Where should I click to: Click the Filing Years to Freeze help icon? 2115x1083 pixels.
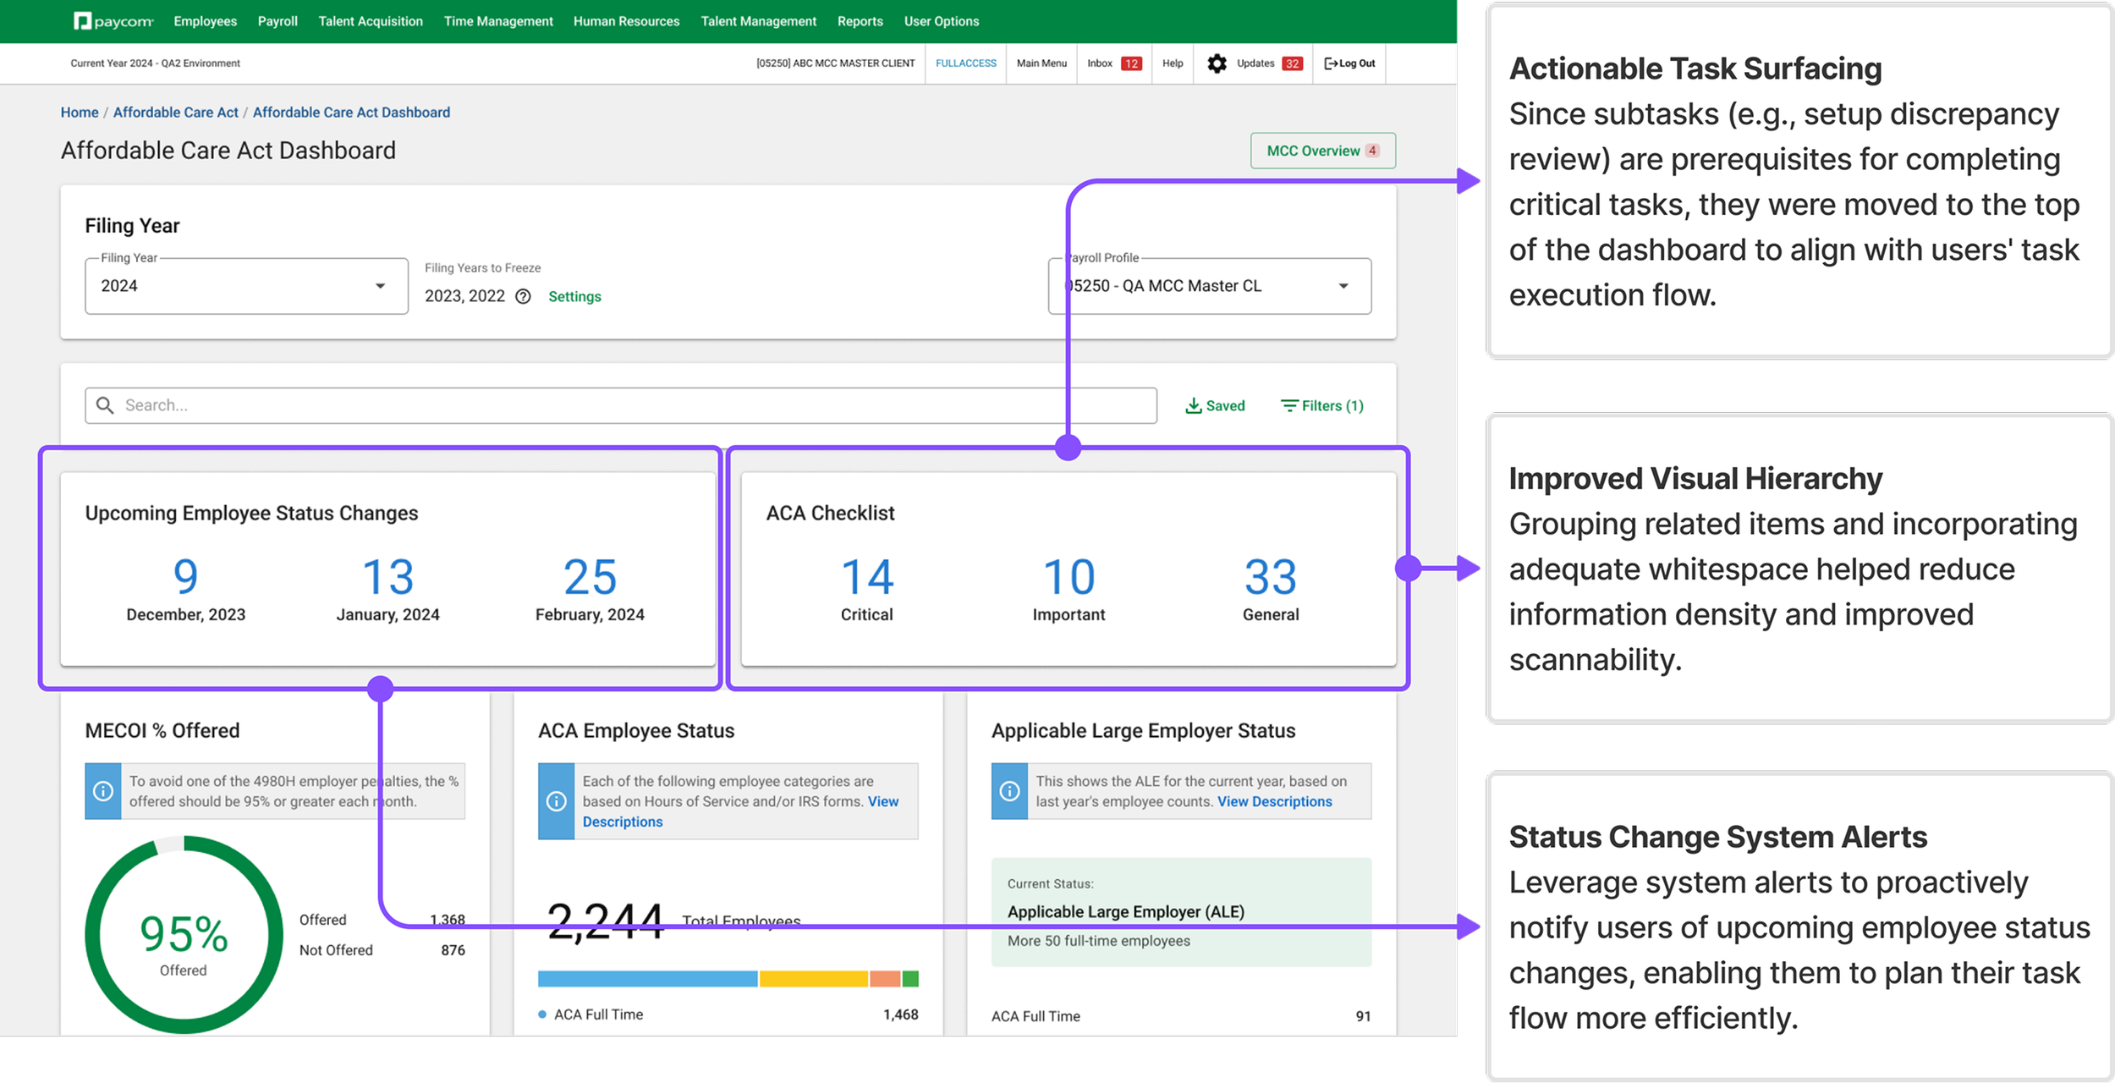pos(523,296)
